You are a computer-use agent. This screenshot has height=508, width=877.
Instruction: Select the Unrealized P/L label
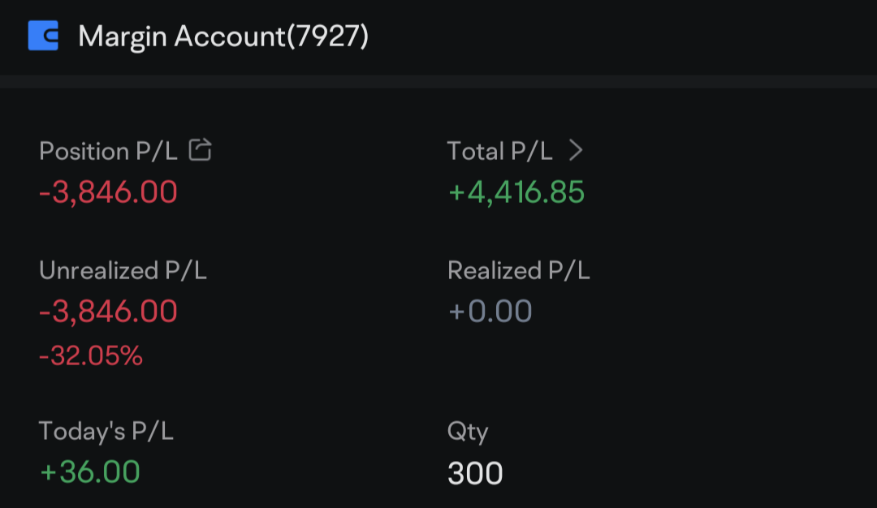click(x=123, y=271)
